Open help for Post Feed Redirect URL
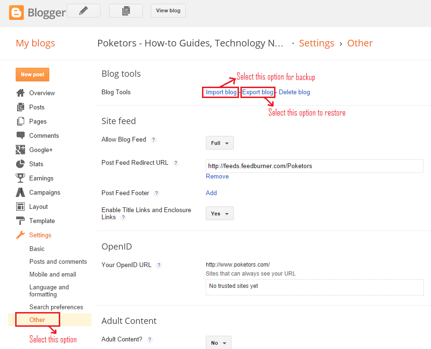431x349 pixels. pos(175,163)
